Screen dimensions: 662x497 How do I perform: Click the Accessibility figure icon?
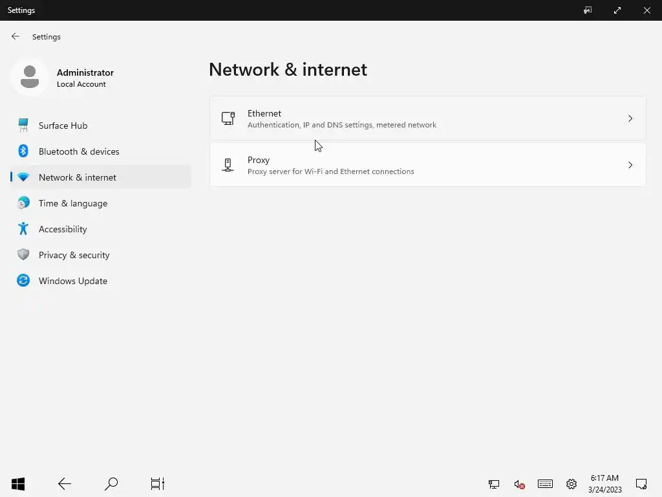point(23,228)
